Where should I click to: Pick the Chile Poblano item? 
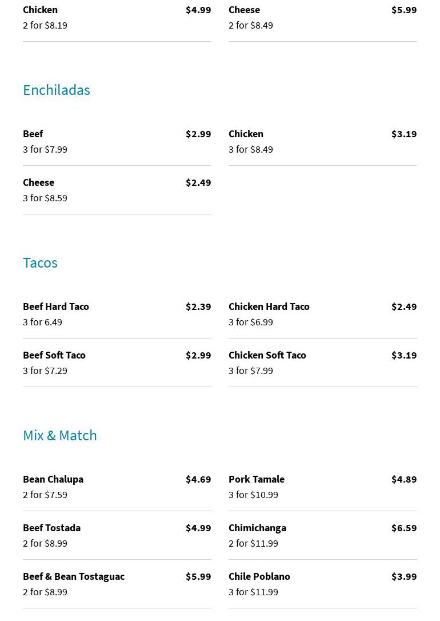259,576
